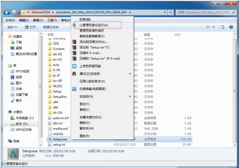Screen dimensions: 239x168
Task: Click the 打开 toolbar button
Action: tap(30, 27)
